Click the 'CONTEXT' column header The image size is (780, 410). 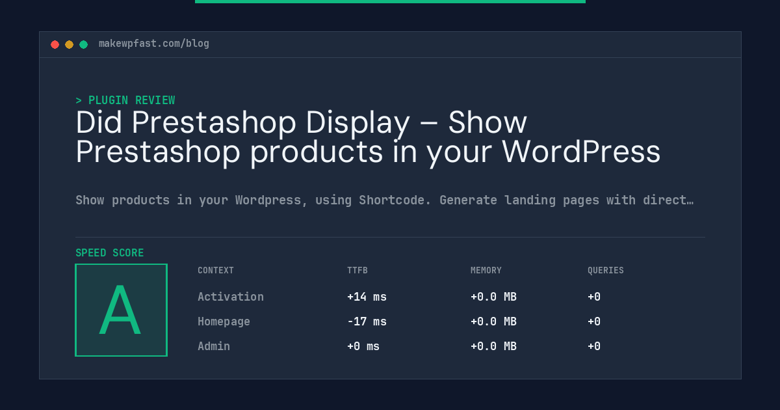tap(216, 271)
